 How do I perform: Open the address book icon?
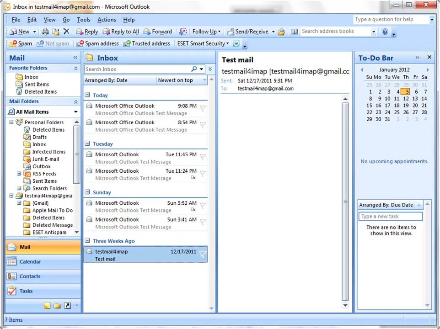[294, 32]
